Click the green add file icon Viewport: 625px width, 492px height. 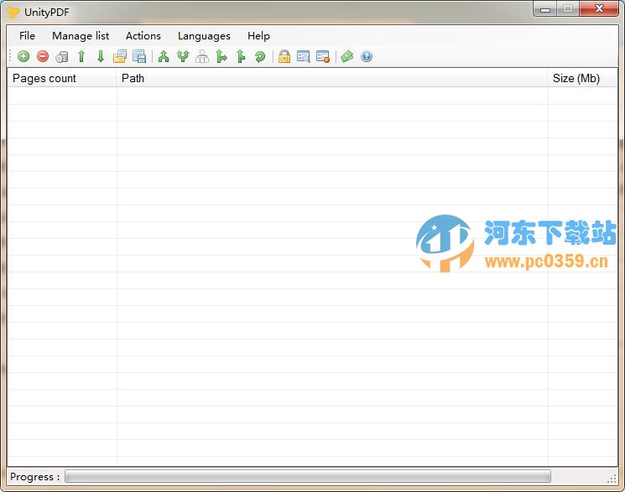[23, 56]
